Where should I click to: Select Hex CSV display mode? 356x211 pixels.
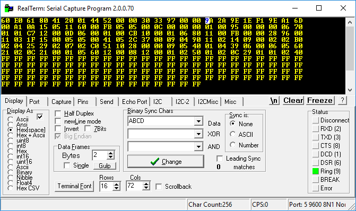coord(10,188)
